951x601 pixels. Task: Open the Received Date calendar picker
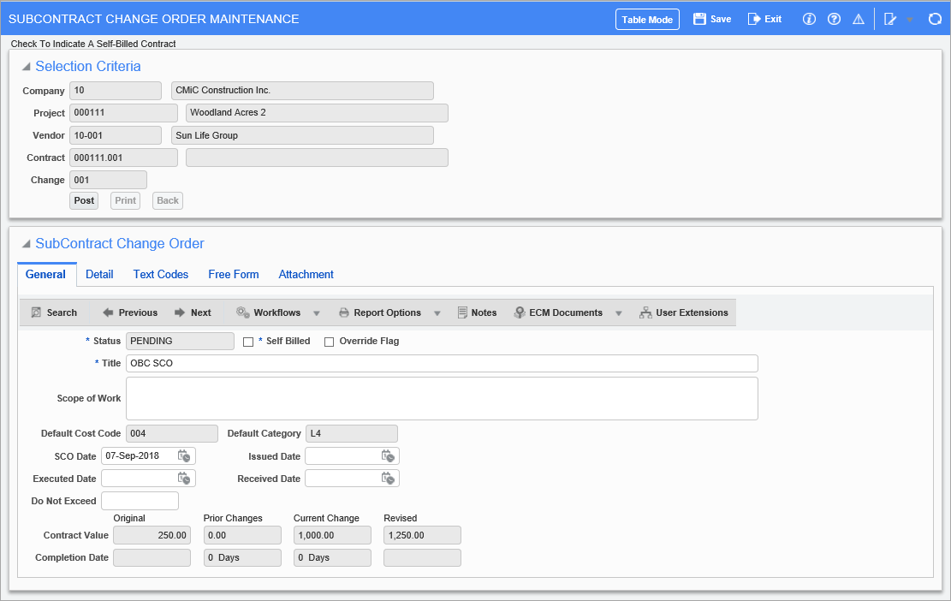coord(388,479)
